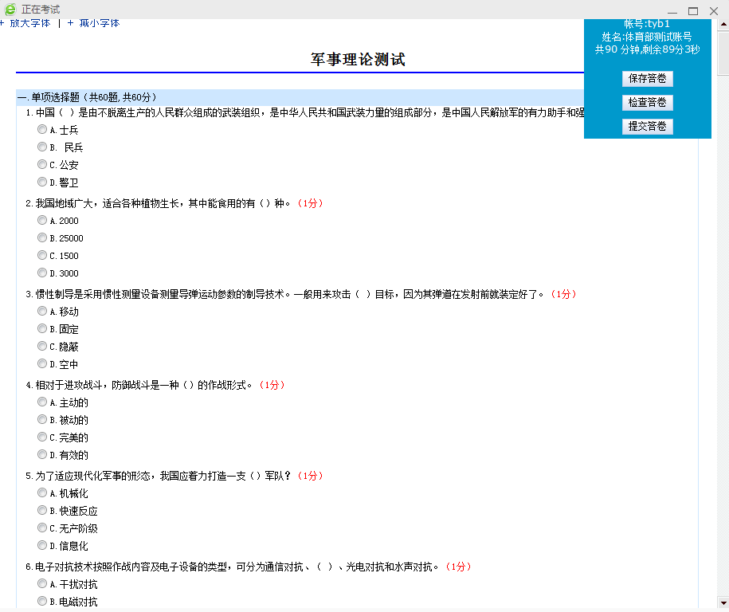729x612 pixels.
Task: Submit exam with 提交答卷 button
Action: pos(647,127)
